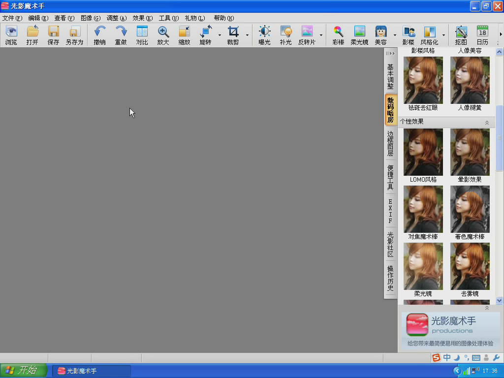The width and height of the screenshot is (504, 378).
Task: Toggle the IME punctuation mode icon
Action: tap(467, 357)
